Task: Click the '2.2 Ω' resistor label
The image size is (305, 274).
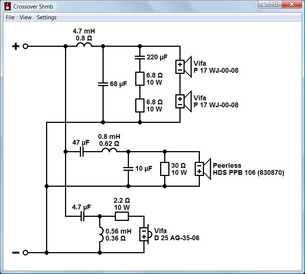Action: pos(122,200)
